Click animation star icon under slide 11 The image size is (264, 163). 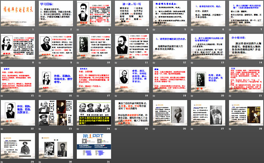click(x=116, y=63)
